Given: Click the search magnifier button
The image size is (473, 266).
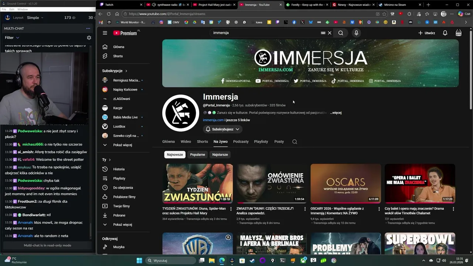Looking at the screenshot, I should pos(341,33).
